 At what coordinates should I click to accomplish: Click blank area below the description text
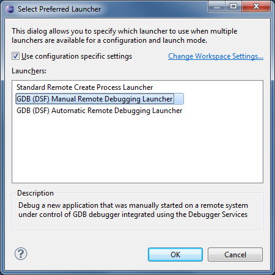click(x=137, y=224)
